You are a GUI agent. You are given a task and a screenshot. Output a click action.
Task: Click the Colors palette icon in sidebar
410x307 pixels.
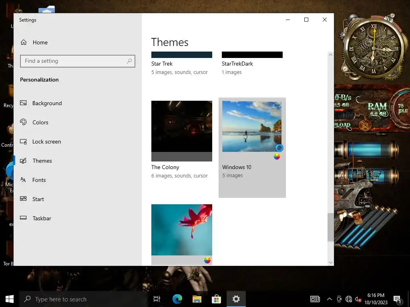click(23, 122)
